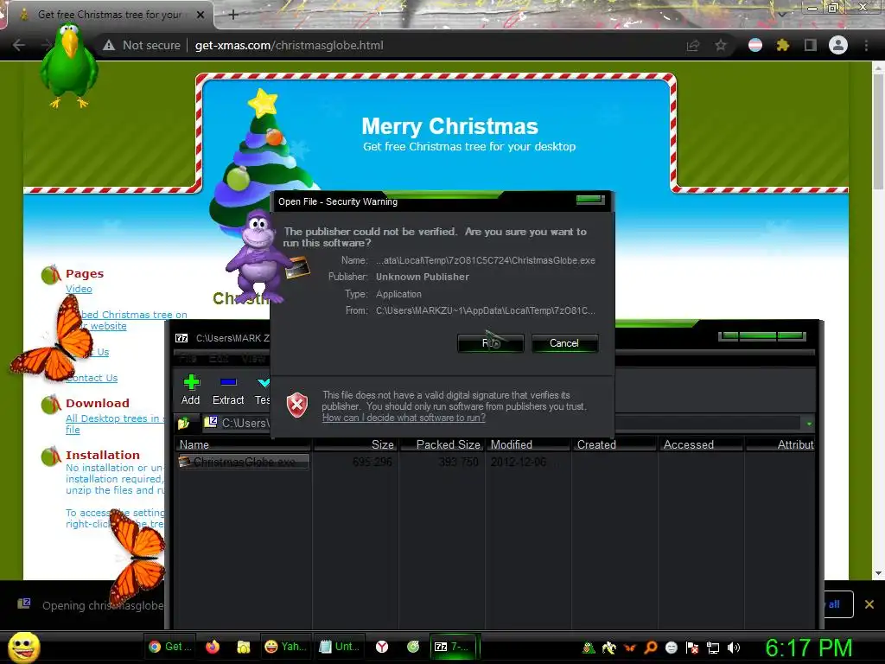The image size is (885, 664).
Task: Sort 7-Zip list by Modified column
Action: click(528, 445)
